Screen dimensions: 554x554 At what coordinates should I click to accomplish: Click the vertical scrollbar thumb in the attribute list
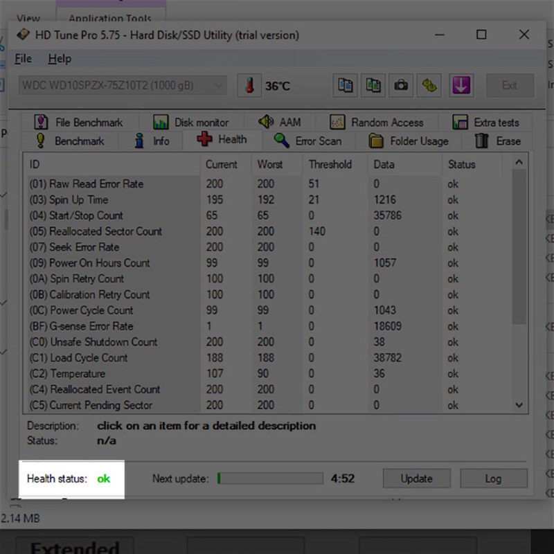click(519, 247)
